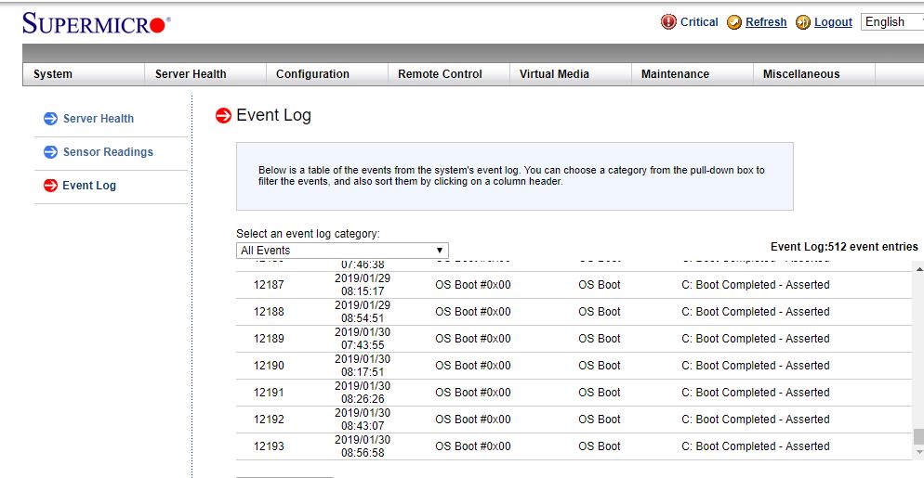
Task: Click the red arrow icon beside Event Log sidebar
Action: (50, 186)
